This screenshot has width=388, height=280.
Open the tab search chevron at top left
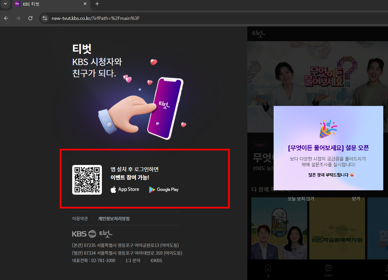(x=5, y=4)
